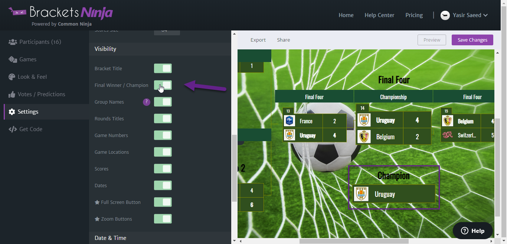Open the Export menu
The height and width of the screenshot is (244, 507).
(258, 40)
